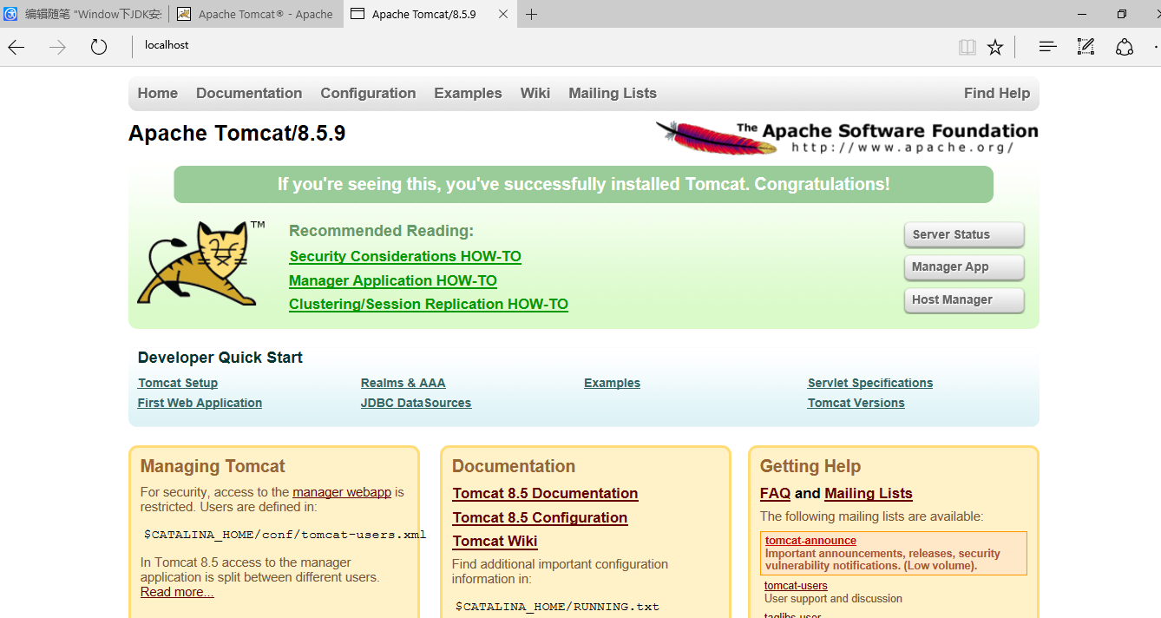Open Tomcat 8.5 Configuration link
This screenshot has width=1161, height=618.
540,517
